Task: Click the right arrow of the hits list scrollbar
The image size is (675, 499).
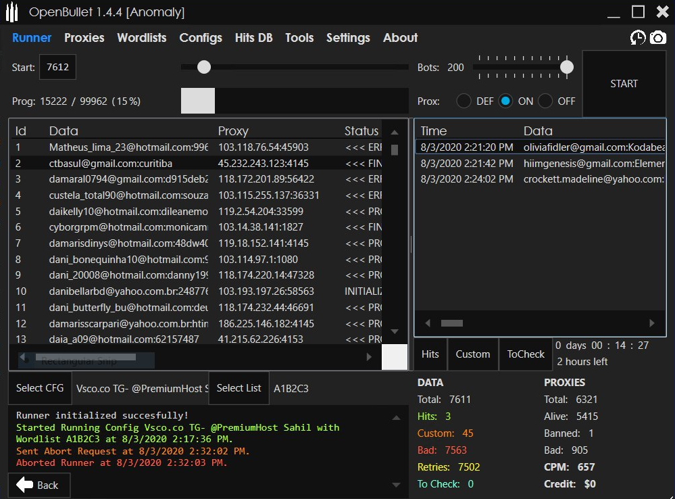Action: click(652, 323)
